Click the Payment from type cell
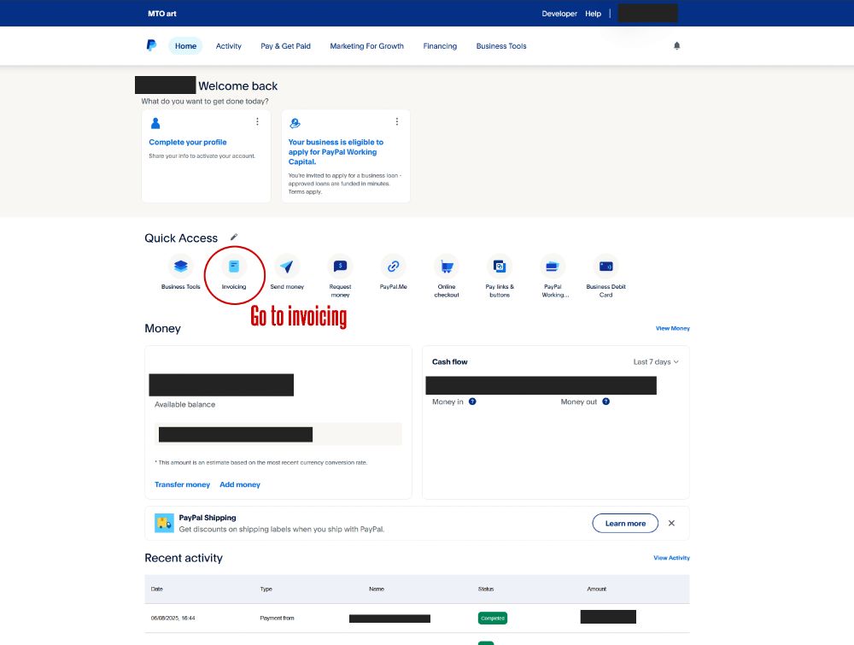The image size is (854, 645). point(277,619)
